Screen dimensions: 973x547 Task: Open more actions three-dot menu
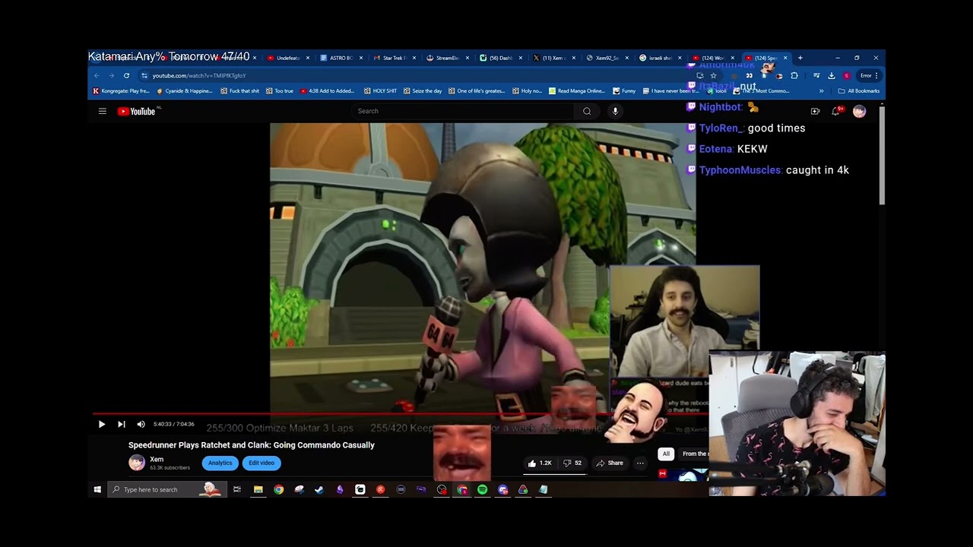coord(640,463)
